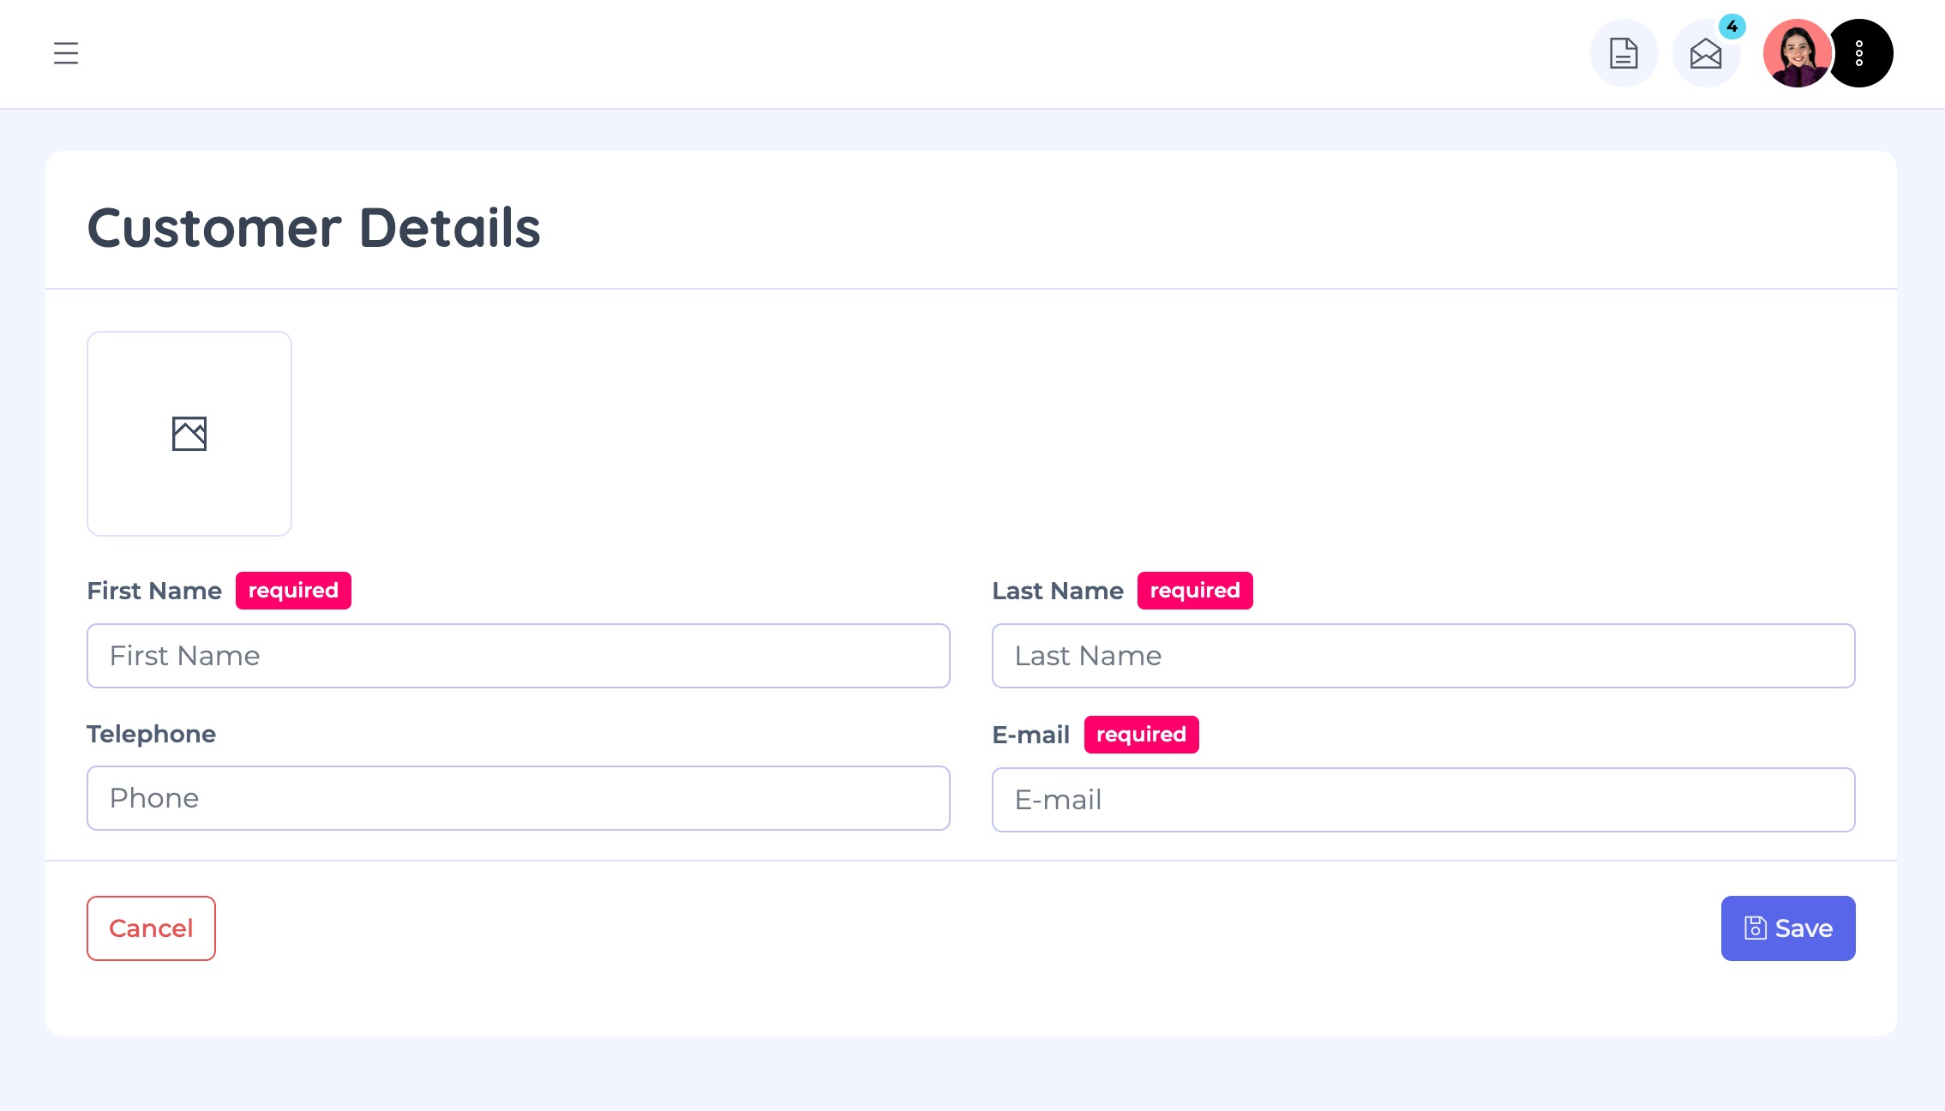Open the user profile avatar
Viewport: 1945px width, 1111px height.
tap(1797, 53)
